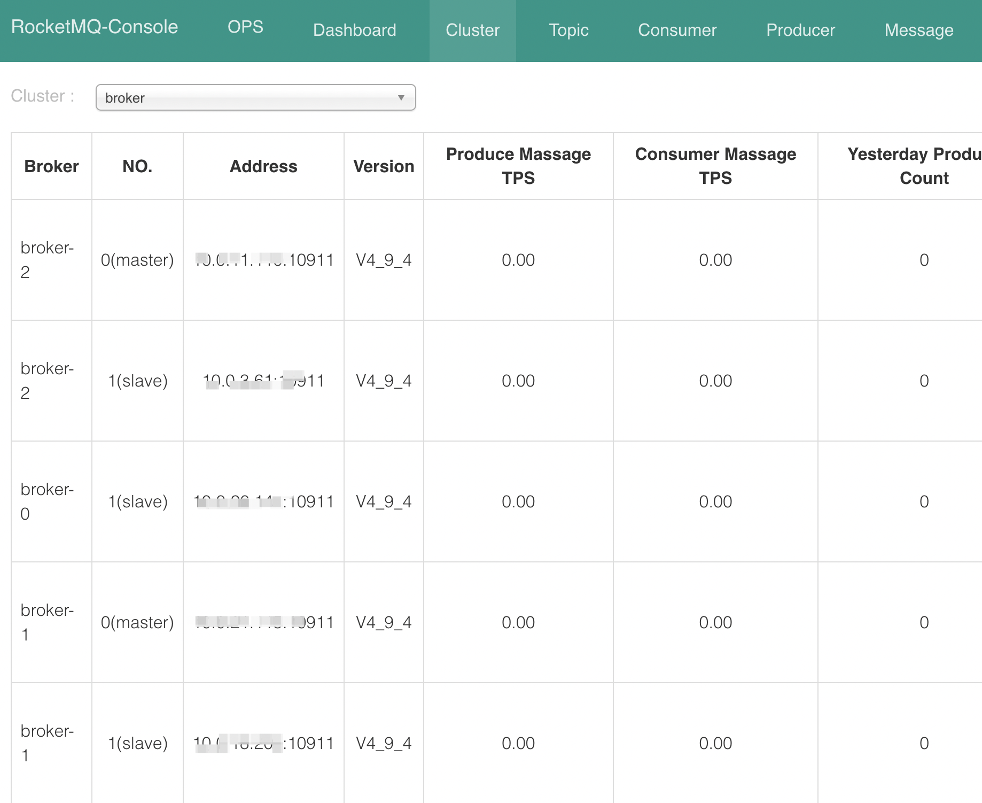This screenshot has width=982, height=803.
Task: Select 0(master) cell of broker-1
Action: (137, 622)
